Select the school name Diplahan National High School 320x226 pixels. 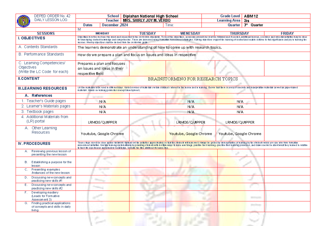click(151, 16)
